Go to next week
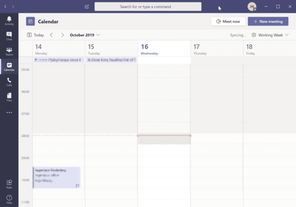Image resolution: width=296 pixels, height=207 pixels. tap(62, 35)
